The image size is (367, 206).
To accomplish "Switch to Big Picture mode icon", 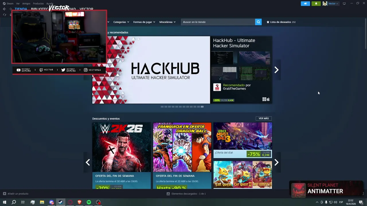I will tap(344, 3).
